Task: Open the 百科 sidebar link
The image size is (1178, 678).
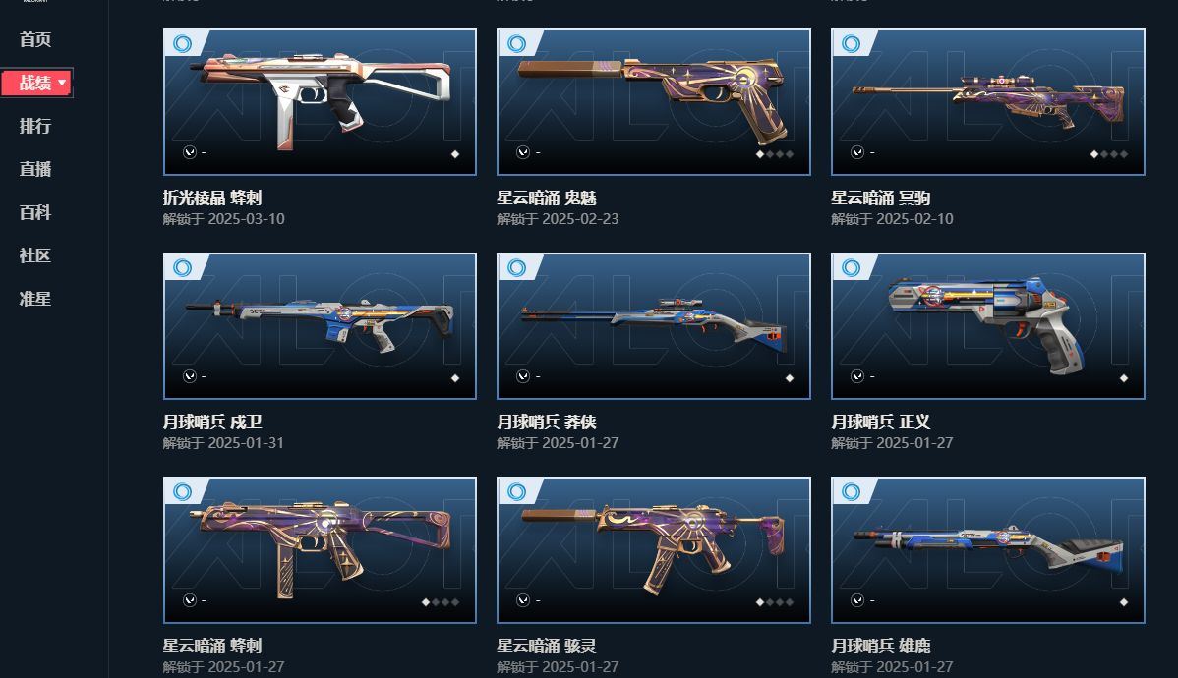Action: (35, 212)
